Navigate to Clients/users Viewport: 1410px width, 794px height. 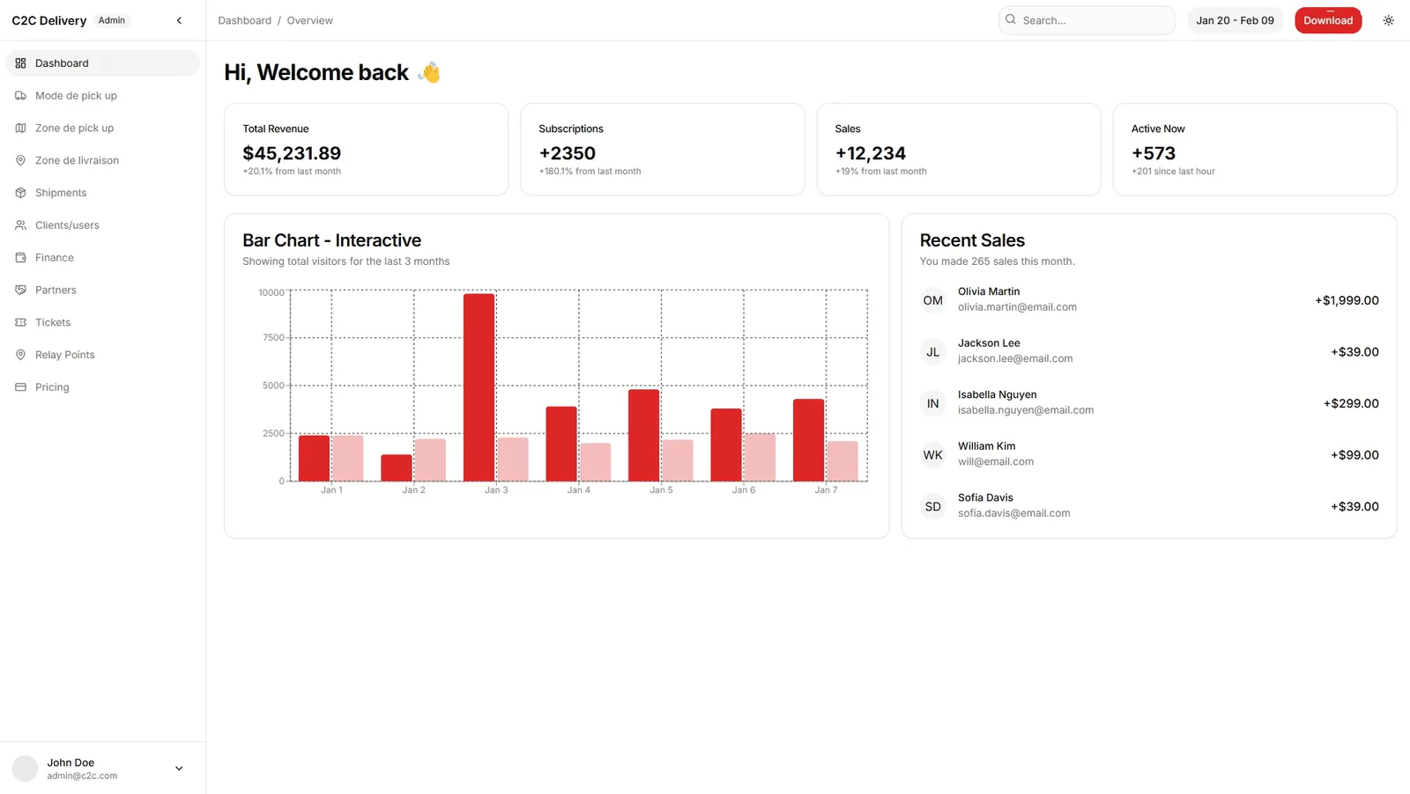(x=102, y=225)
